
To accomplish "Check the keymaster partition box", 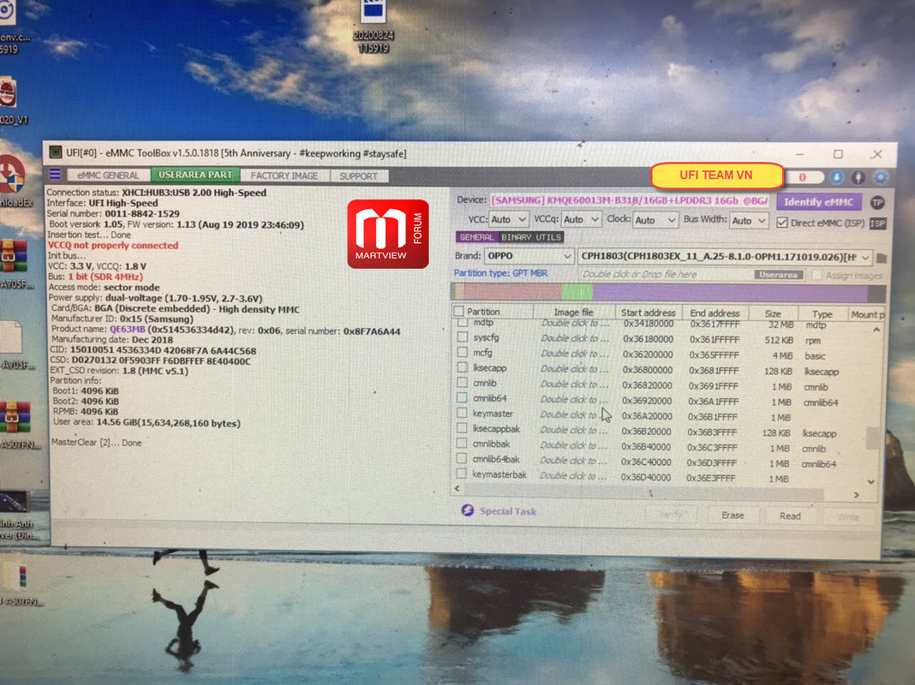I will (x=462, y=413).
